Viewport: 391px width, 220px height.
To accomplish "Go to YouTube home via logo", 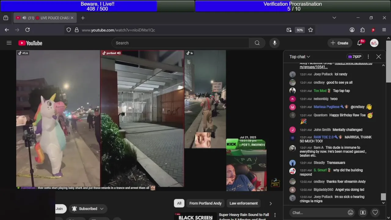I will point(30,43).
